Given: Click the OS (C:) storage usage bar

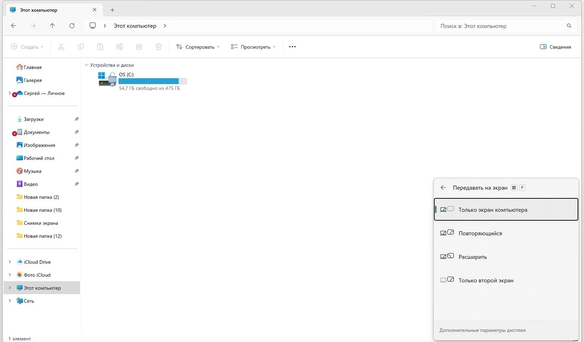Looking at the screenshot, I should (152, 81).
